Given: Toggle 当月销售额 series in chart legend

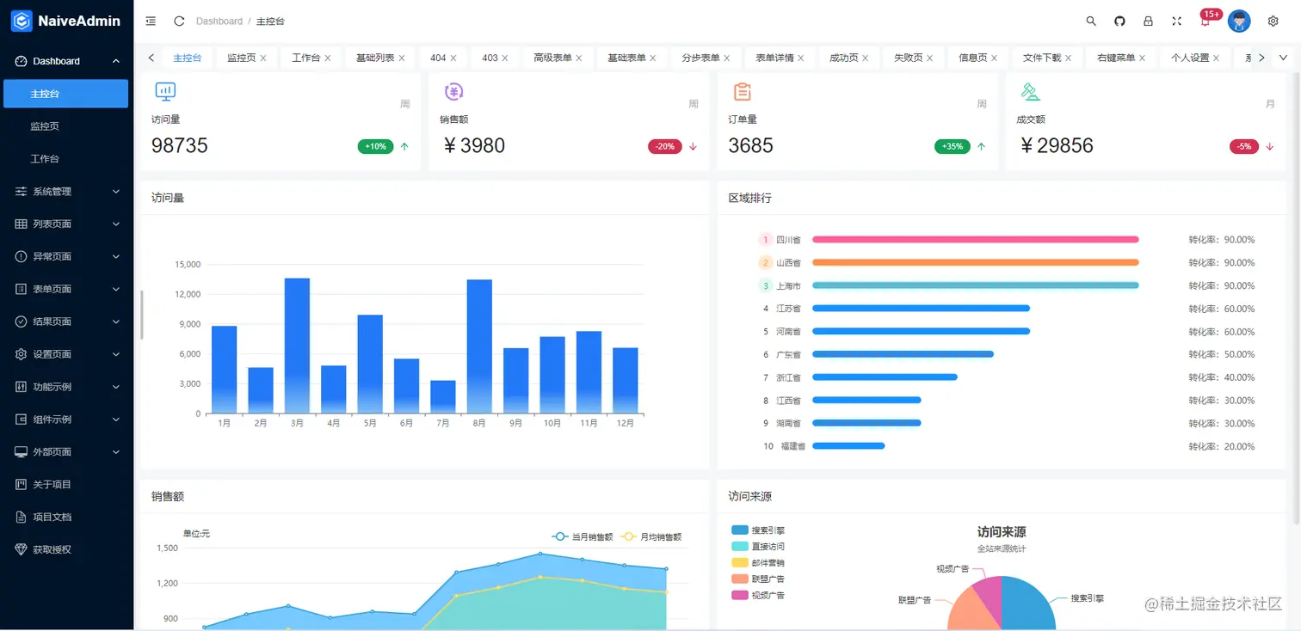Looking at the screenshot, I should [x=582, y=536].
